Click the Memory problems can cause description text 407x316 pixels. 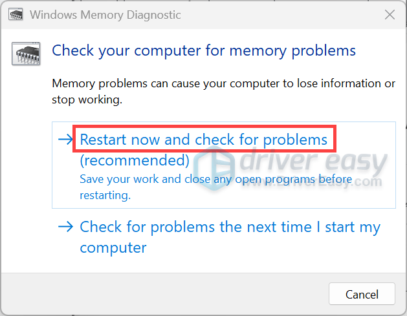click(223, 83)
